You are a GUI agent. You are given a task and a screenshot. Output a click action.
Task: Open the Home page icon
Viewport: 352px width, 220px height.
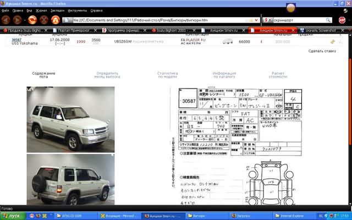[x=56, y=20]
